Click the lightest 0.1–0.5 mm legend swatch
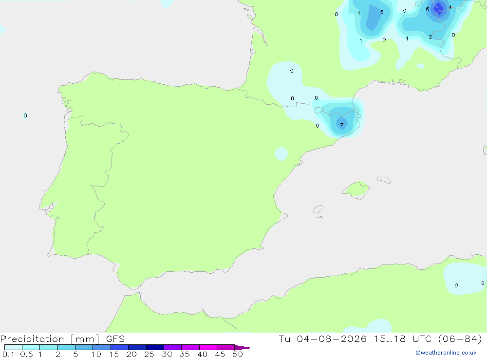 tap(13, 347)
